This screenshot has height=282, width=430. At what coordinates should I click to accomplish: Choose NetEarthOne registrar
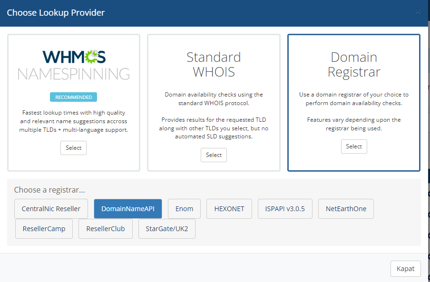346,209
